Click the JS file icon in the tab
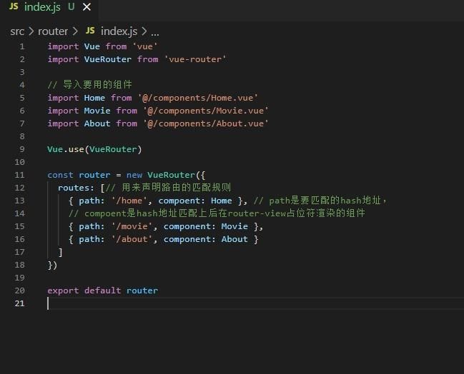 pyautogui.click(x=14, y=6)
